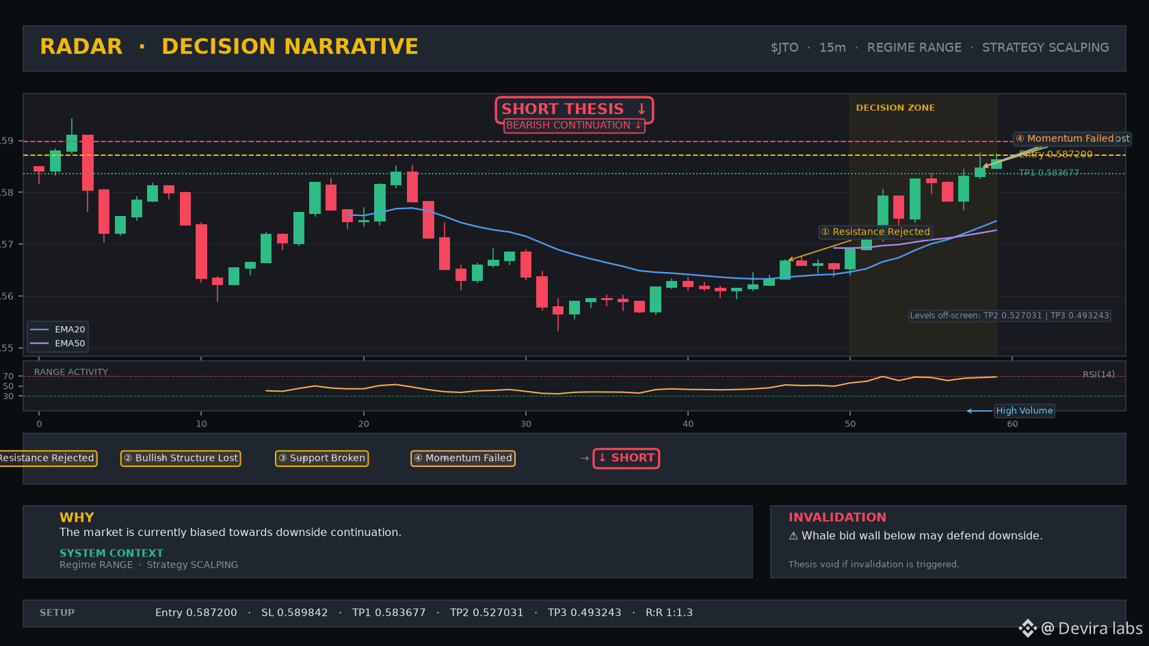
Task: Click TP2 0.527031 in the setup bar
Action: 487,613
